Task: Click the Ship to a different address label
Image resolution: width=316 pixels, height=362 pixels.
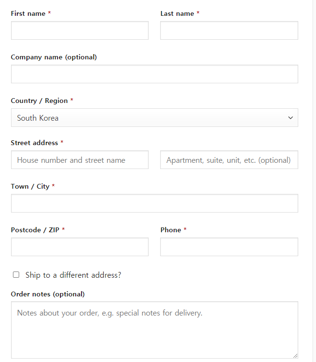Action: tap(73, 275)
